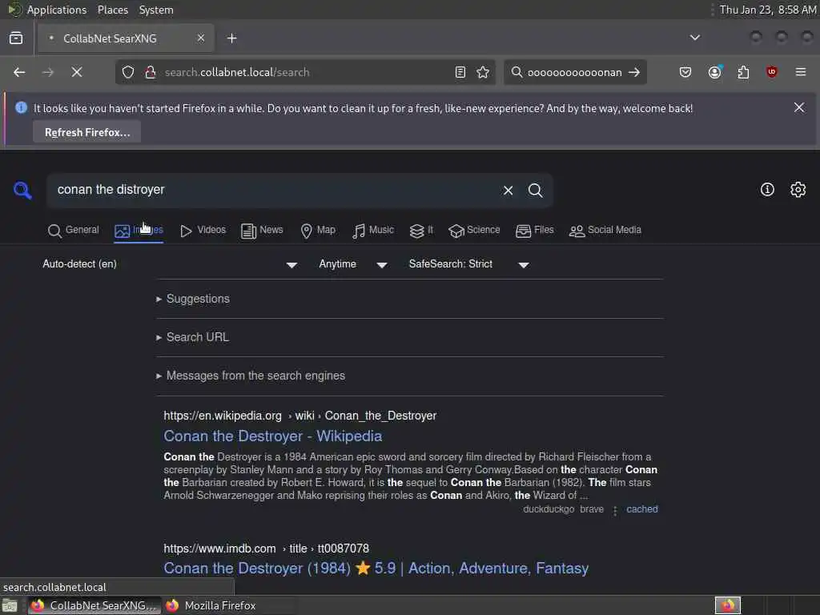820x615 pixels.
Task: Click the Firefox search bar magnifier icon
Action: (517, 72)
